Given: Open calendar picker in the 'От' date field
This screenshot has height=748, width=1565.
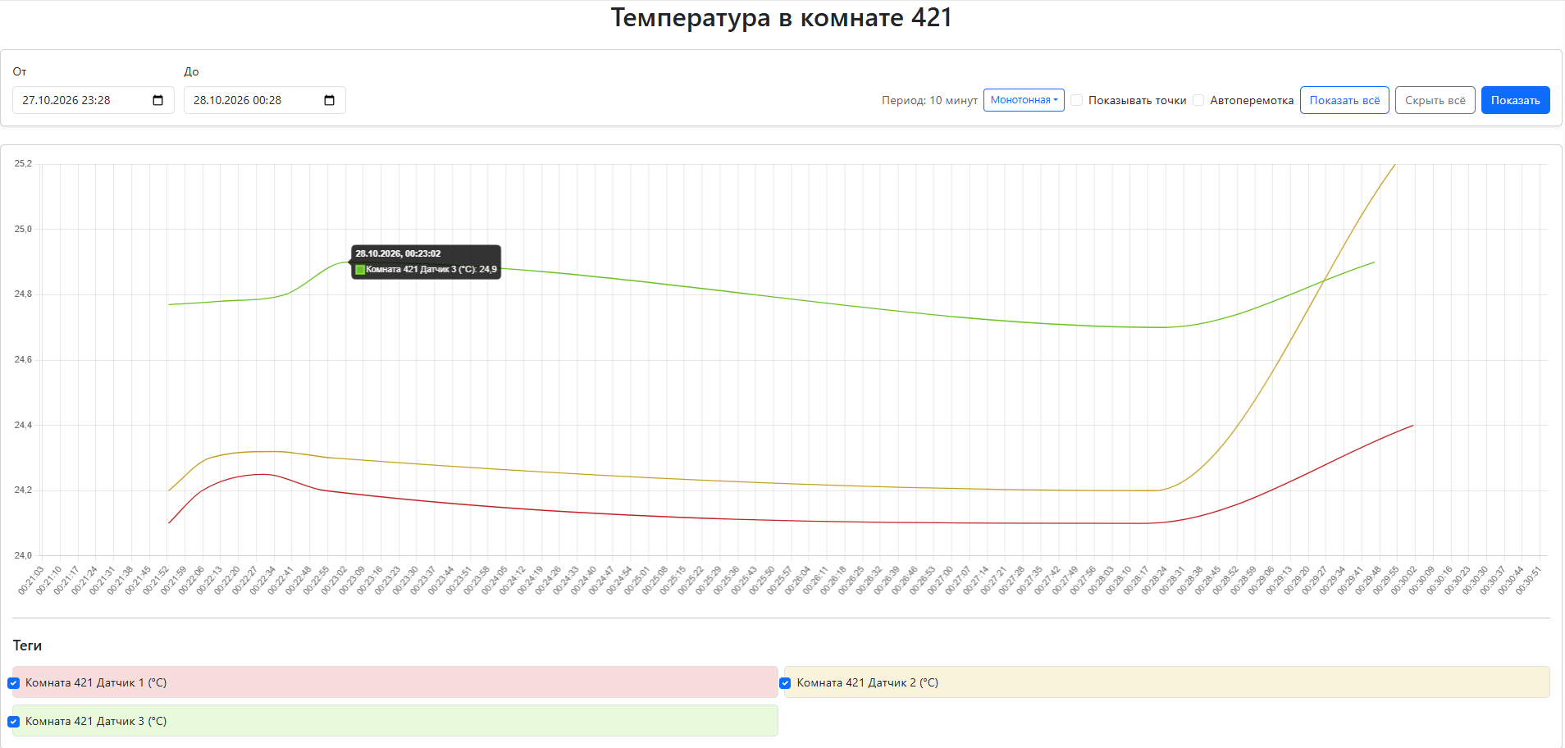Looking at the screenshot, I should click(158, 100).
